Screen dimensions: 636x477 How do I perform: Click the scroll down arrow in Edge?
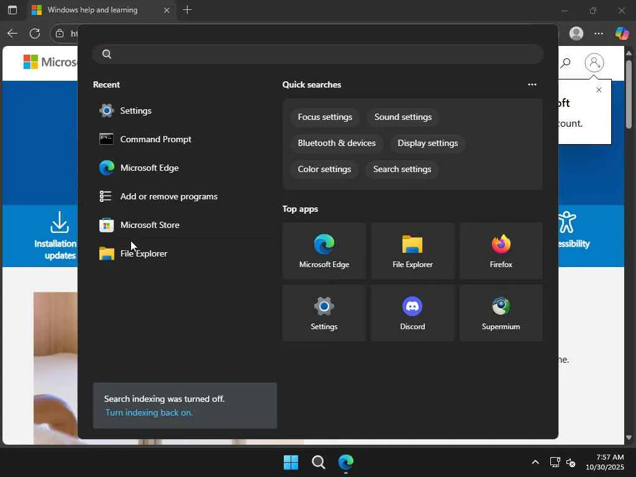629,438
